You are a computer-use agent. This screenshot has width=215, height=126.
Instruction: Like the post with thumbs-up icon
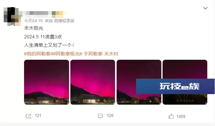click(x=171, y=116)
